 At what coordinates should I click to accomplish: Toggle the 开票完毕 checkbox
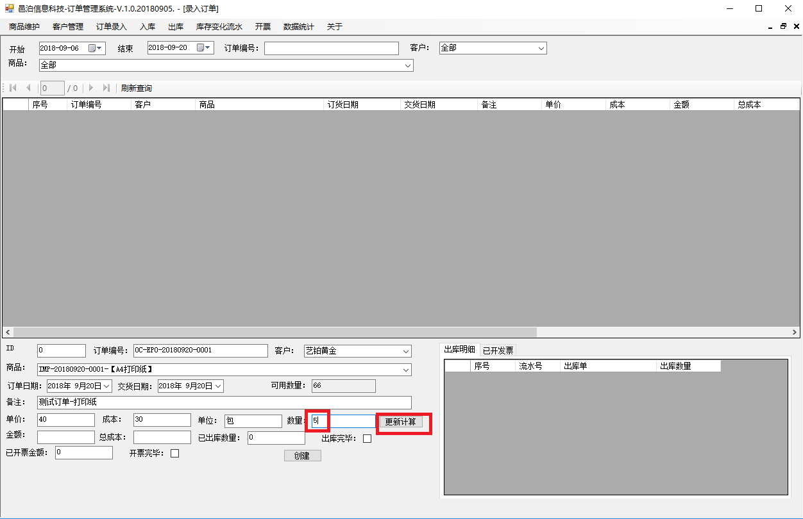(x=174, y=454)
